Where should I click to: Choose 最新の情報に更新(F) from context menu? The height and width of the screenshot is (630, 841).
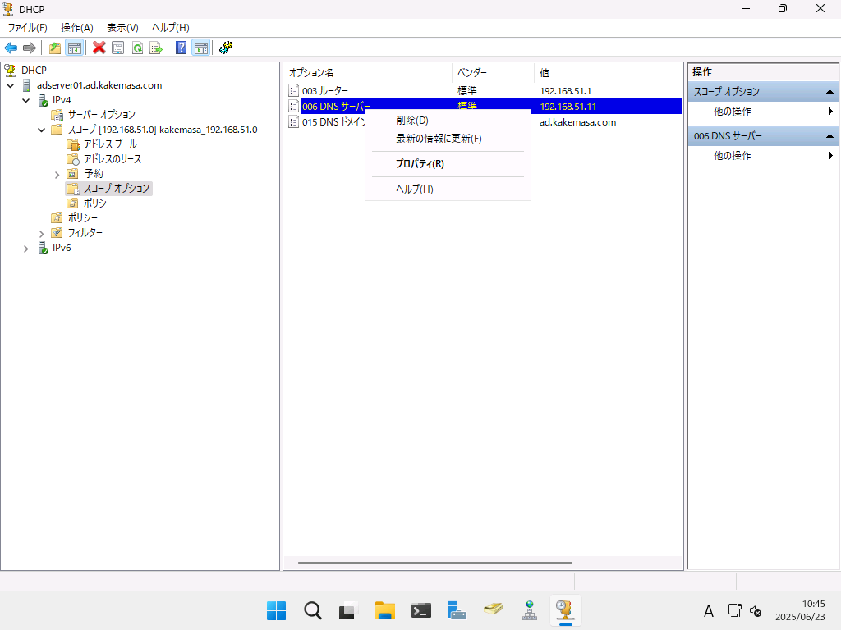click(x=448, y=139)
